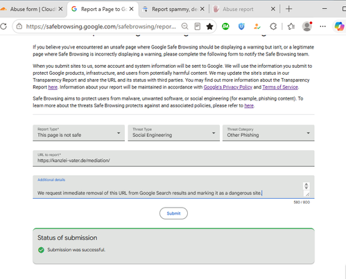
Task: Click the bookmark star icon
Action: (209, 26)
